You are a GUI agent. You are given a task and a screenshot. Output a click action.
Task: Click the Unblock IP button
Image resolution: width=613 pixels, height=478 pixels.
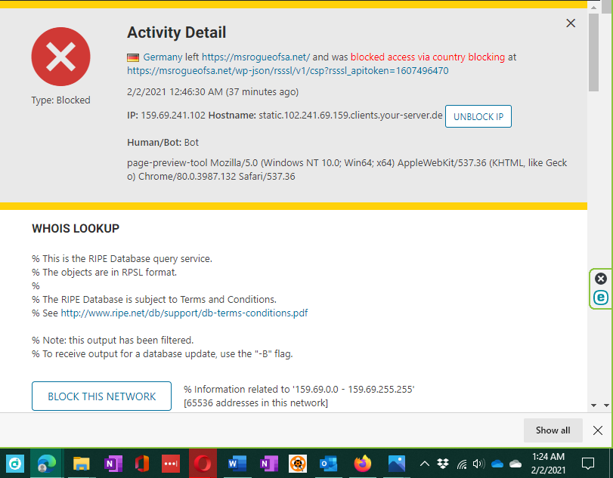coord(478,116)
